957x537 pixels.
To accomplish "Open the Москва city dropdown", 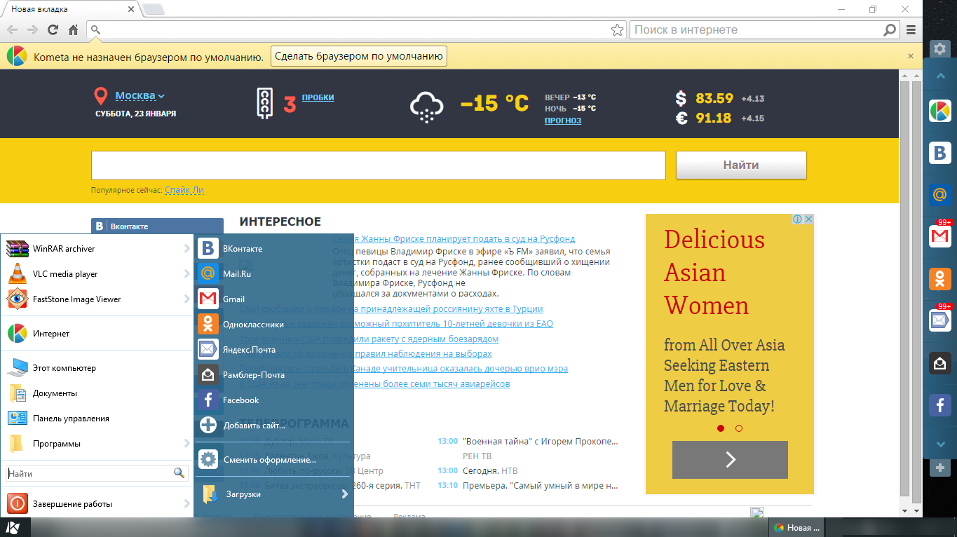I will [x=140, y=95].
